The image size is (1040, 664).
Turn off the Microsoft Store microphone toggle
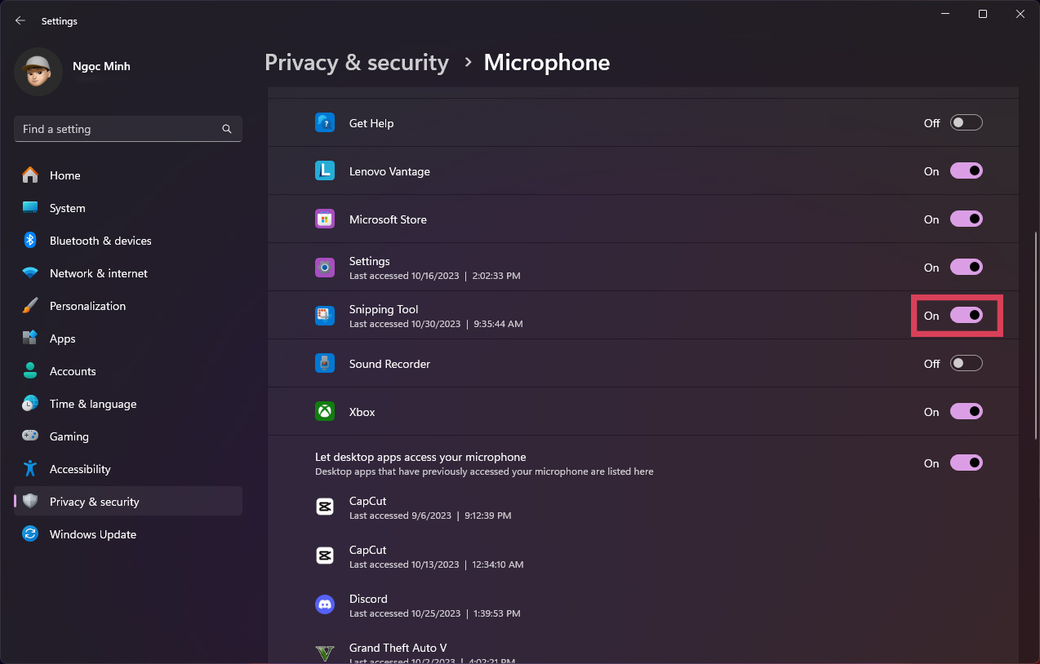967,219
